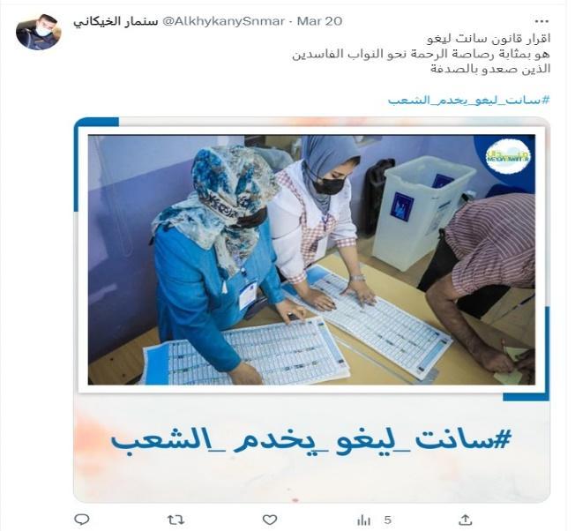
Task: Open the attached election workers photo
Action: point(311,259)
